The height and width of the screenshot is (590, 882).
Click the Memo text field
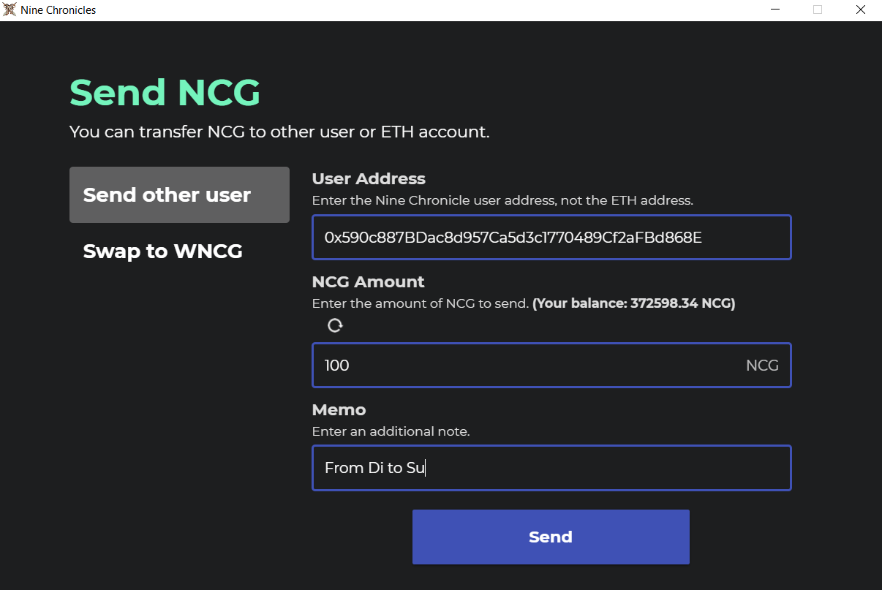click(x=551, y=468)
